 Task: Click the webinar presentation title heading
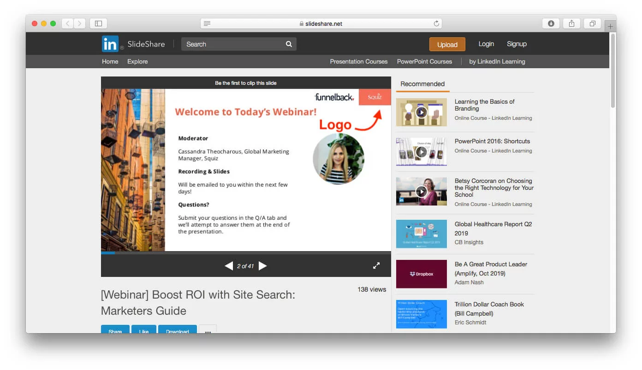(x=198, y=303)
